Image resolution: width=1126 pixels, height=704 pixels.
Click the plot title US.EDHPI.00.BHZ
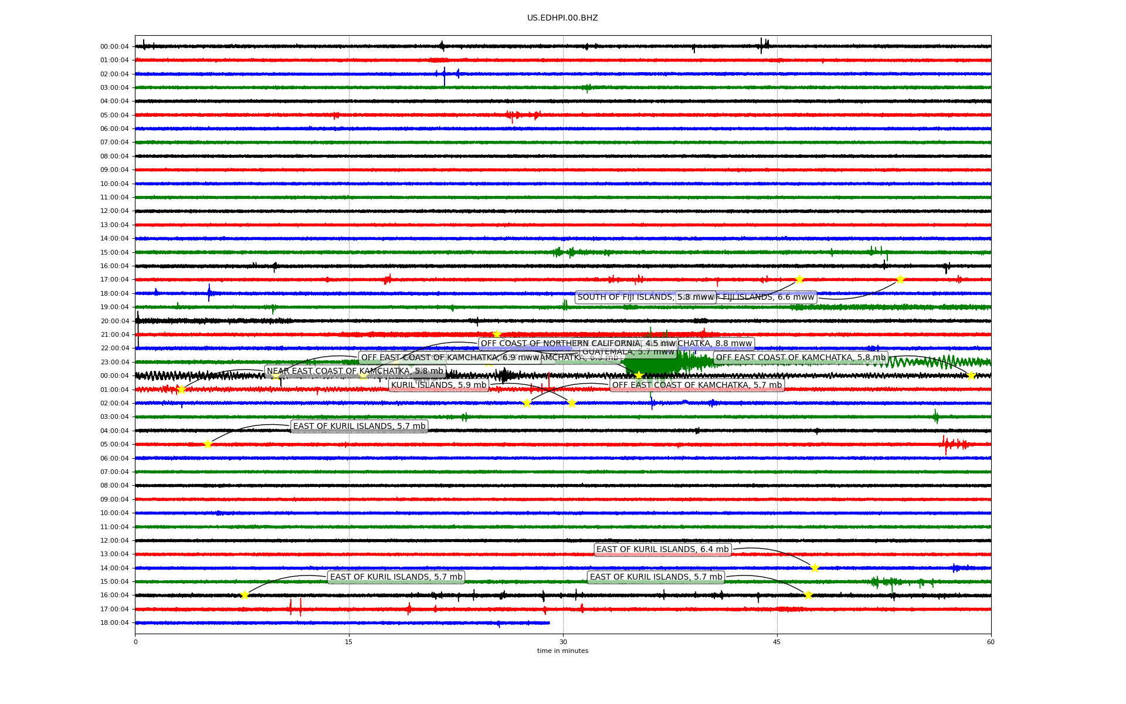tap(562, 18)
